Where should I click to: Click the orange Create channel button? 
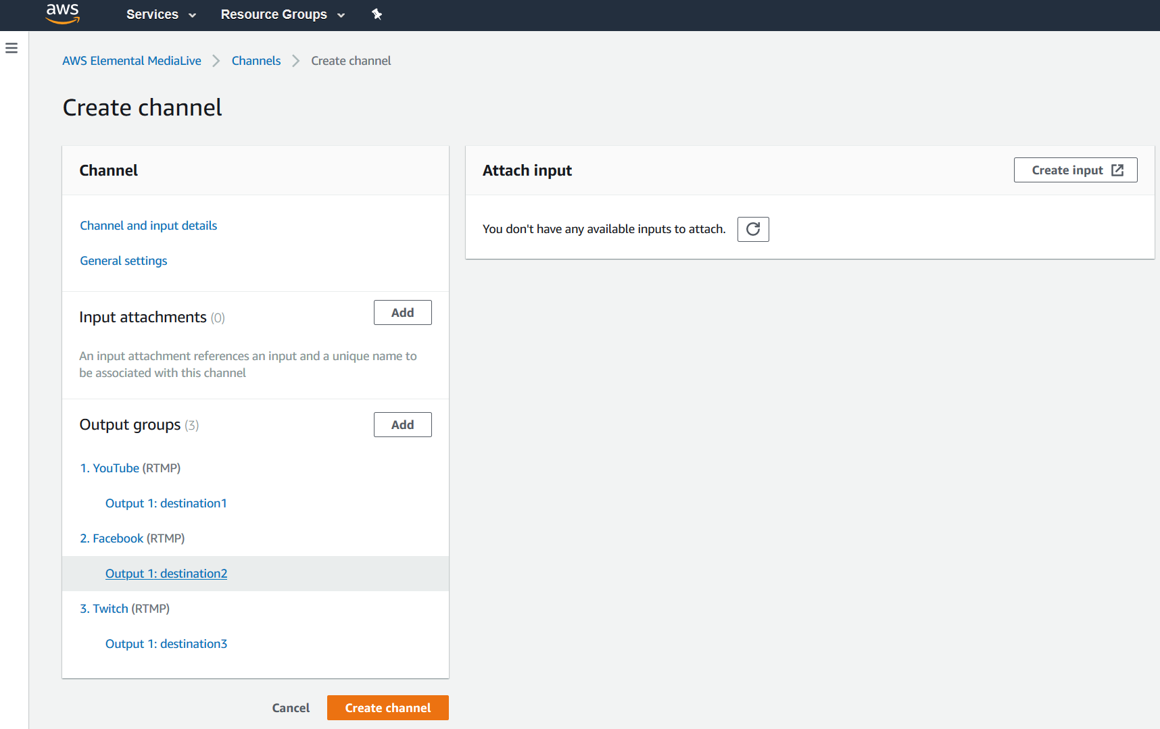point(388,708)
